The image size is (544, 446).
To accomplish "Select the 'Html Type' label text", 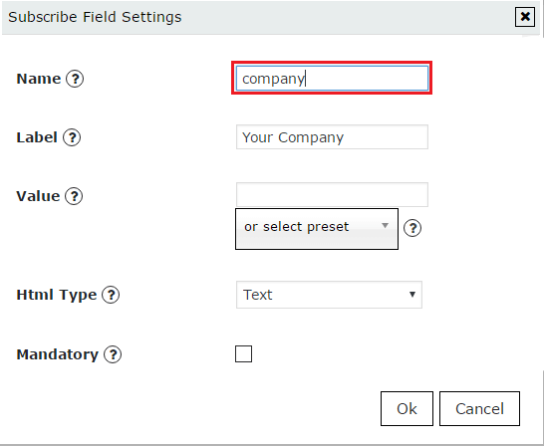I will point(57,295).
